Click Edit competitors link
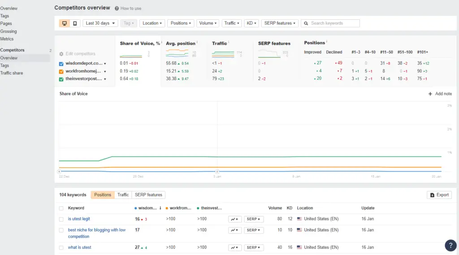This screenshot has height=255, width=459. [x=77, y=54]
